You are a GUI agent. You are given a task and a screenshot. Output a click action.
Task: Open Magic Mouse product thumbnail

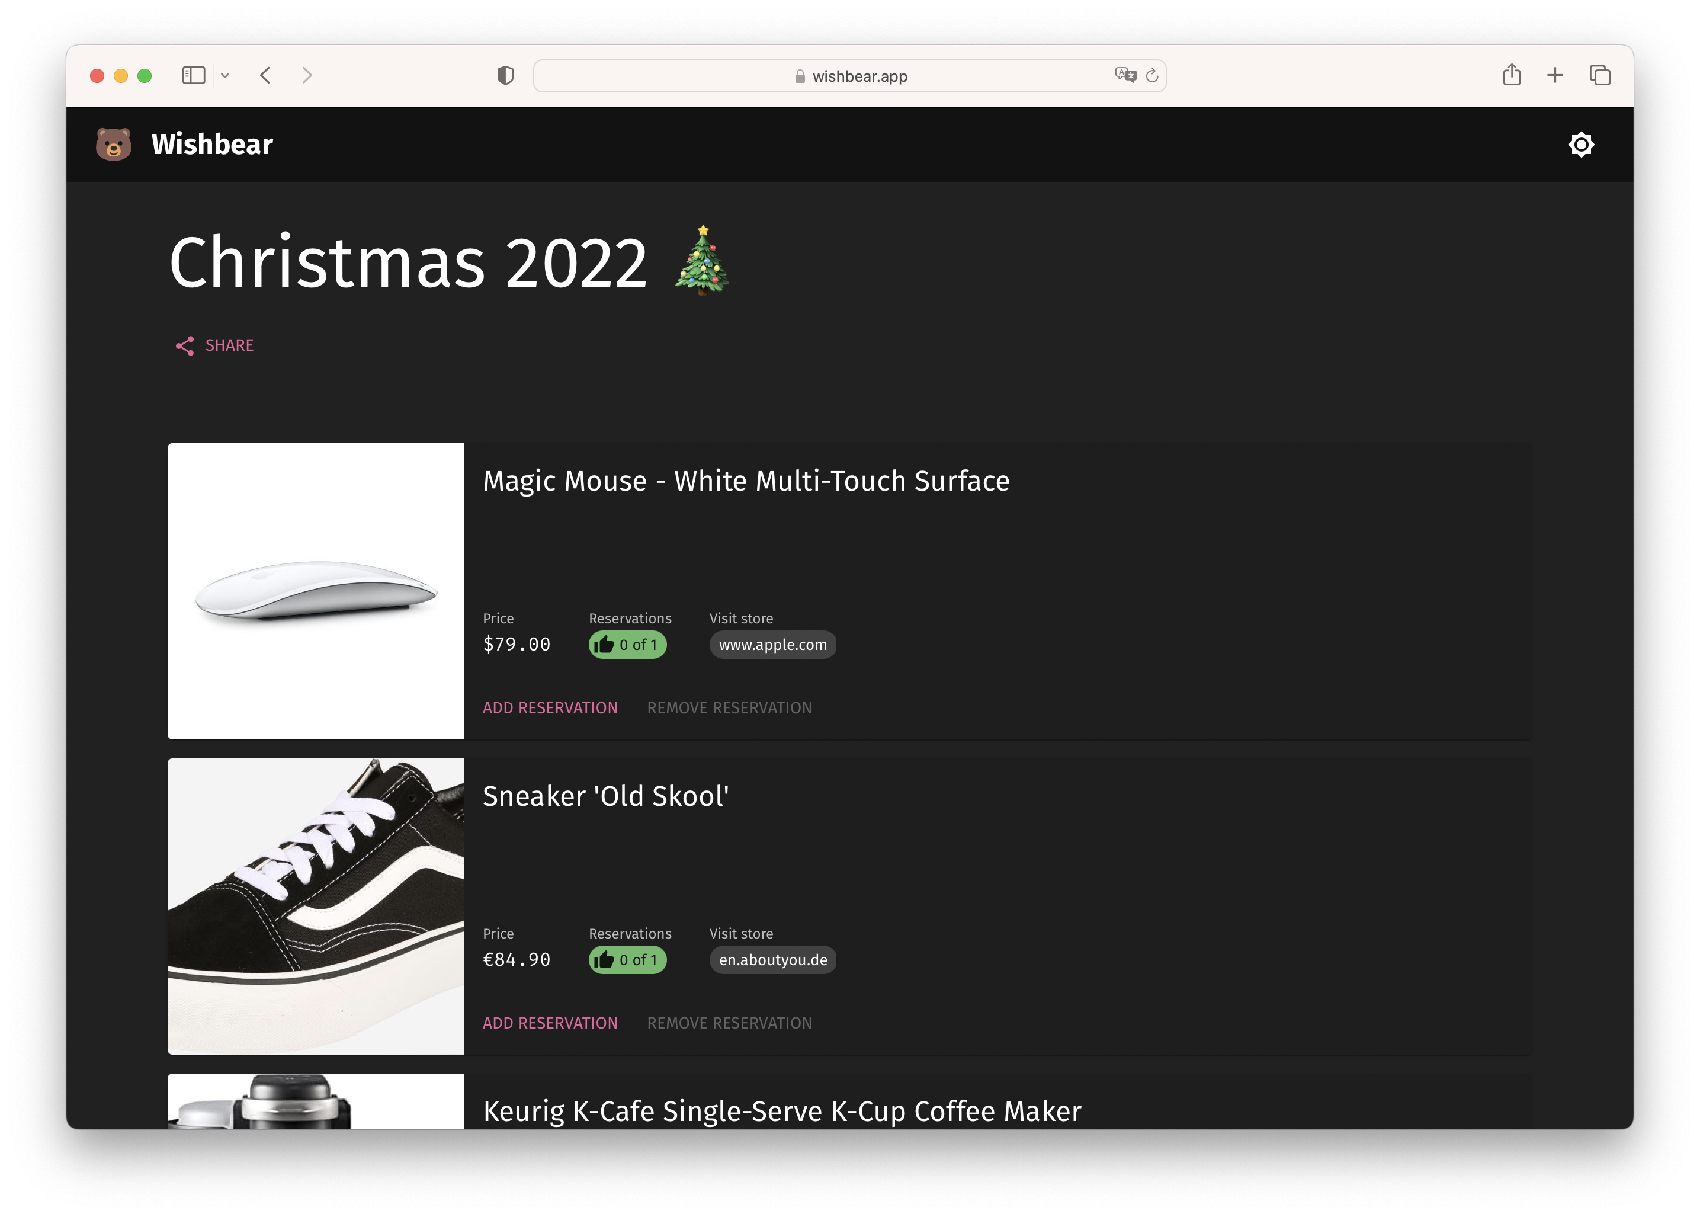(316, 591)
